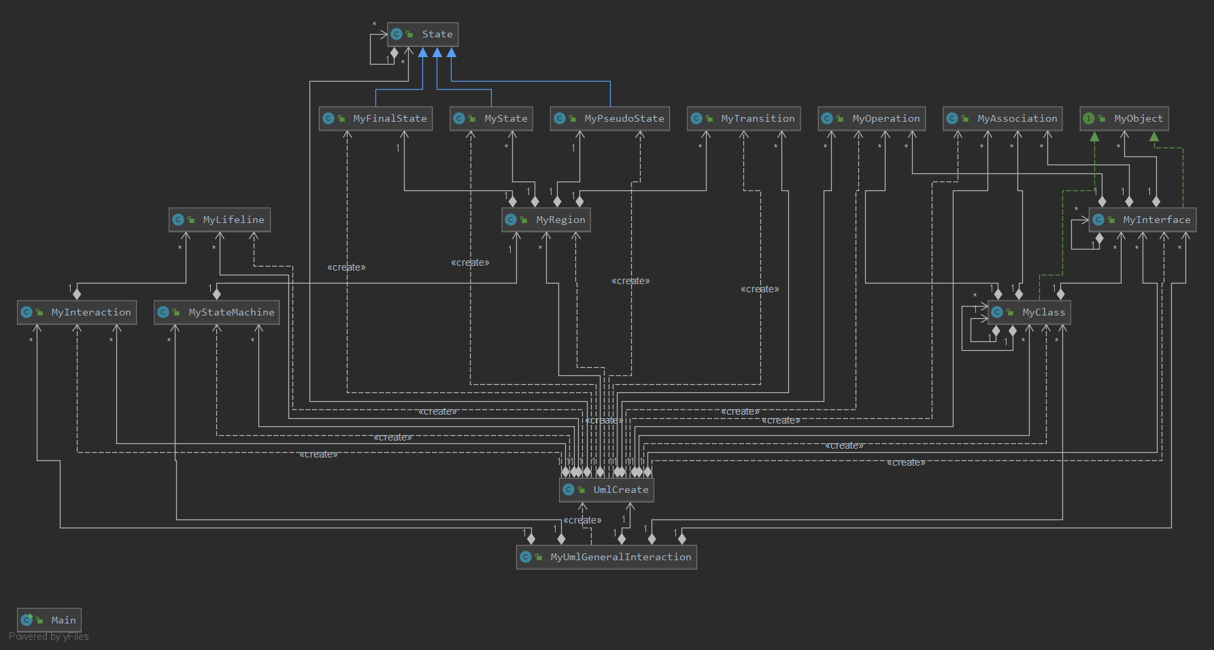Click the public visibility icon on MyInterface node
This screenshot has height=650, width=1214.
[1111, 220]
